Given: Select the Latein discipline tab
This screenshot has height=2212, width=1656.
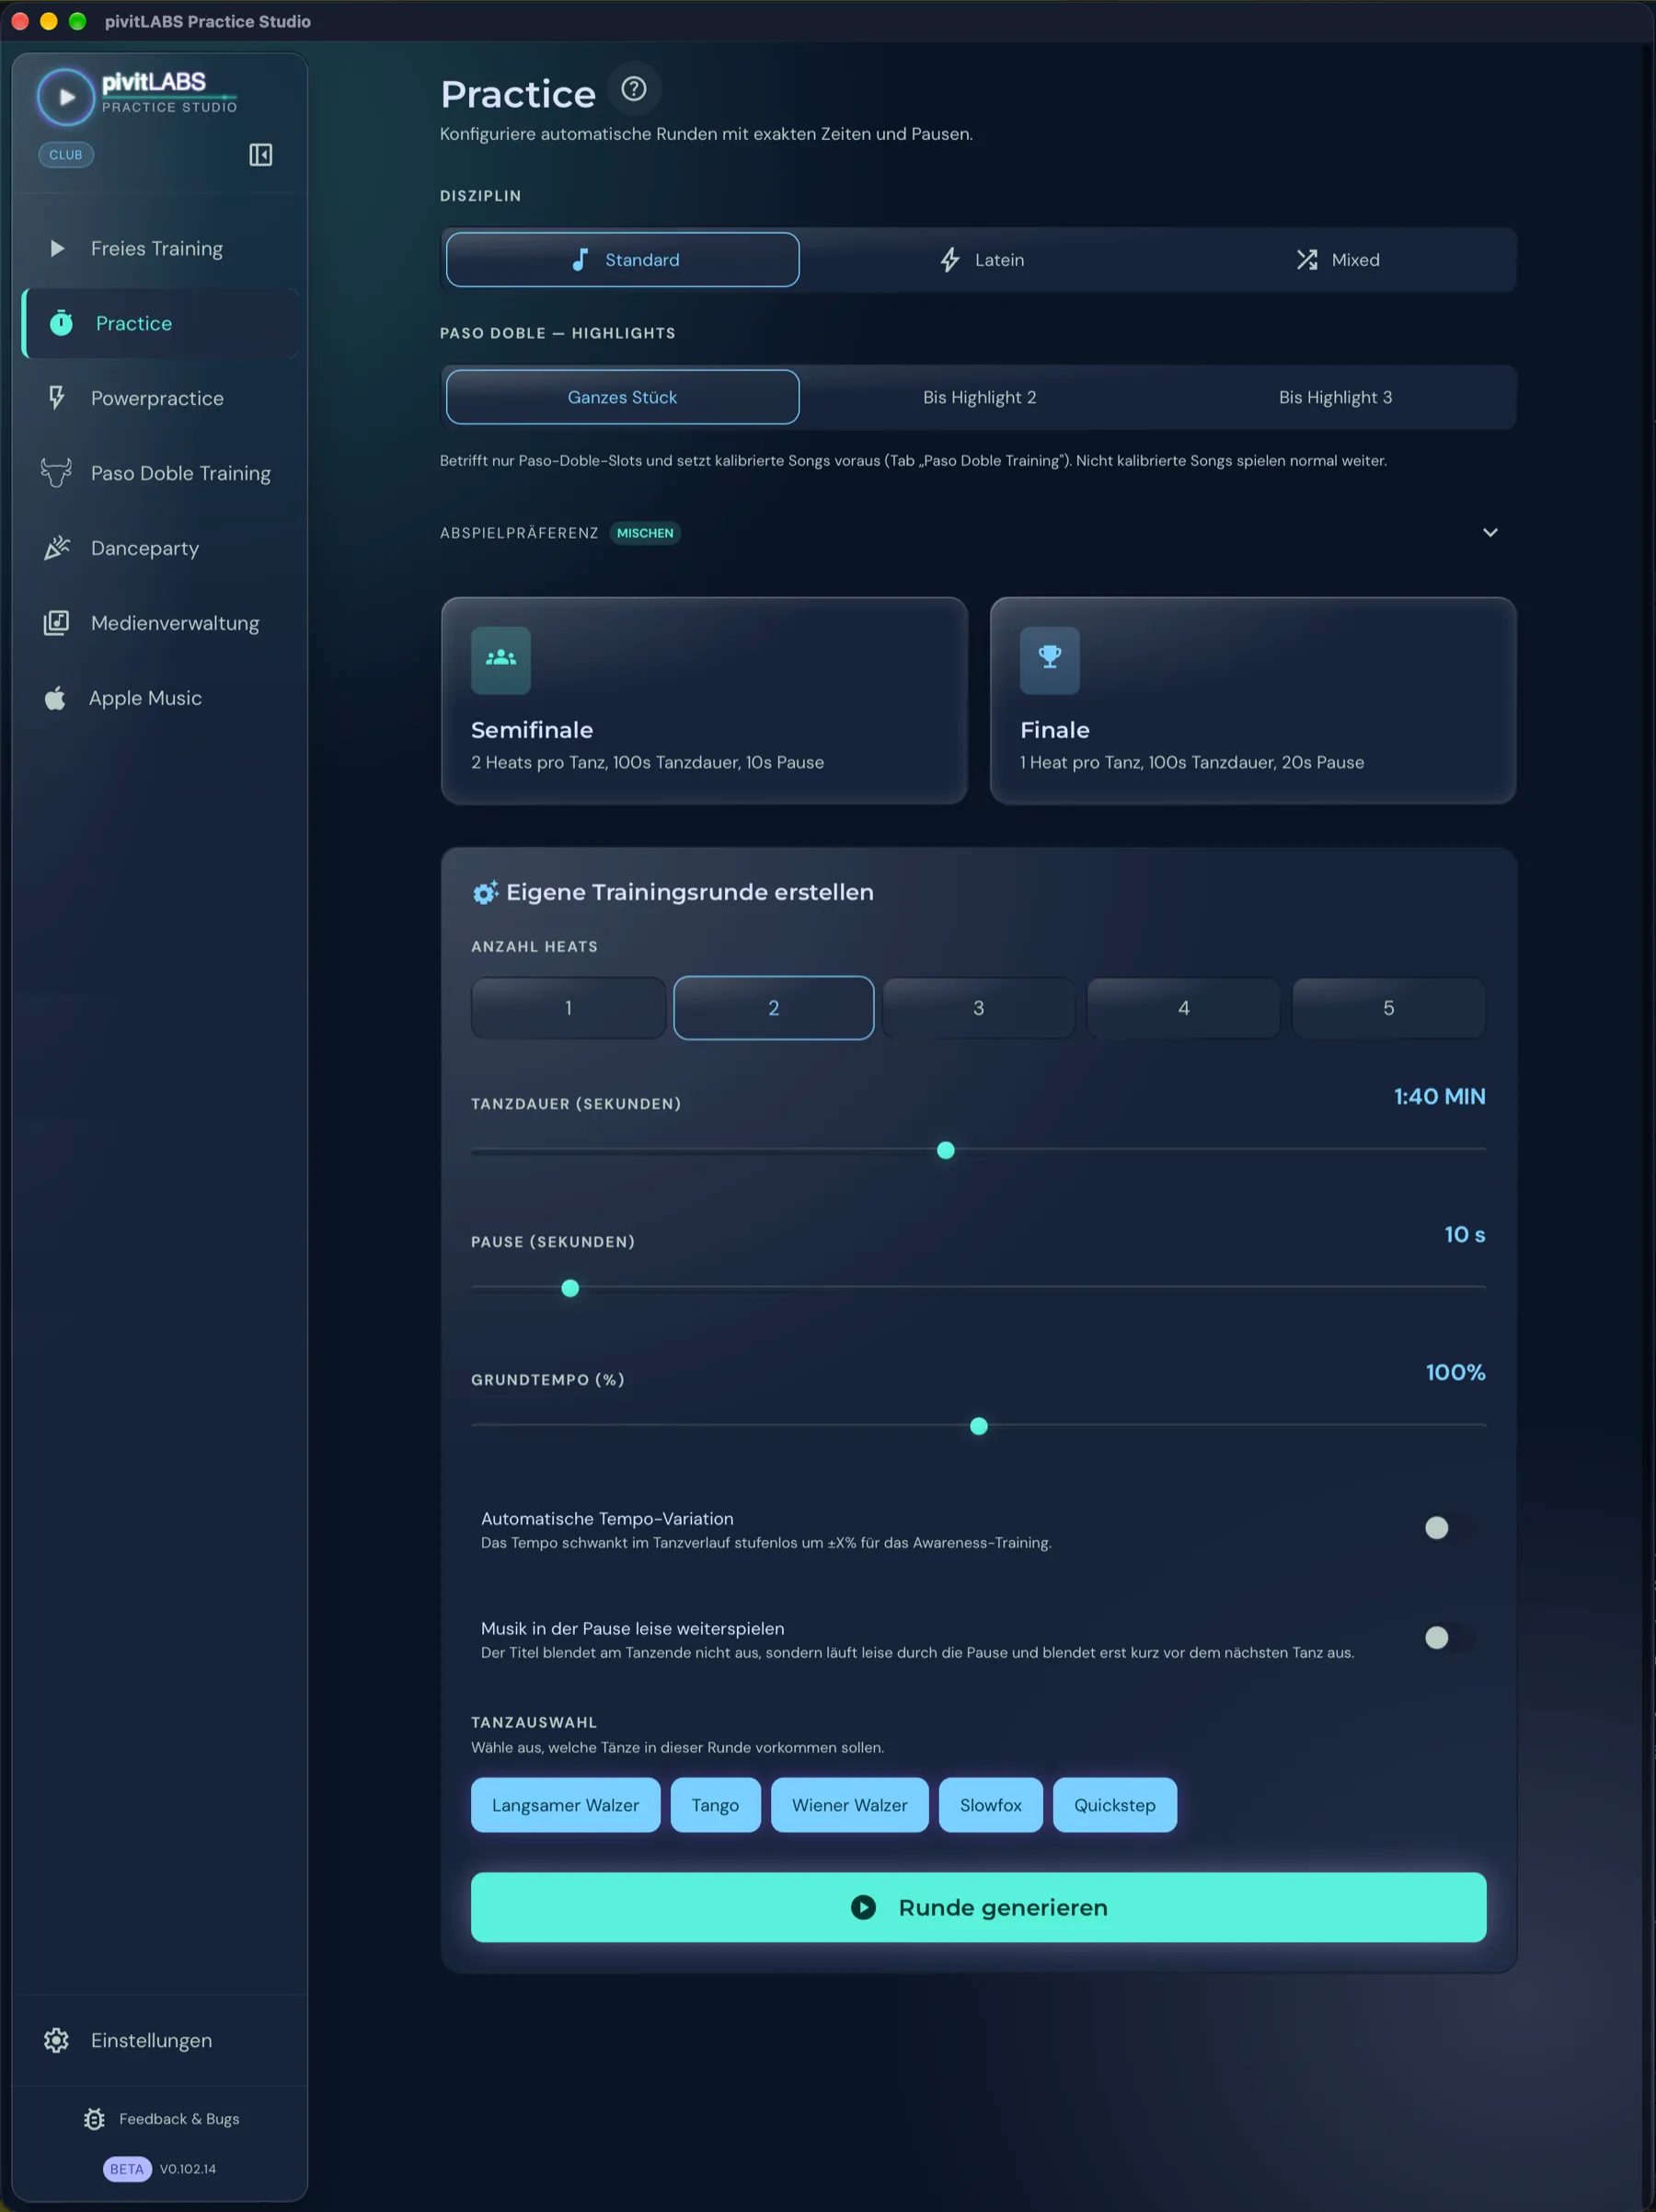Looking at the screenshot, I should [982, 260].
